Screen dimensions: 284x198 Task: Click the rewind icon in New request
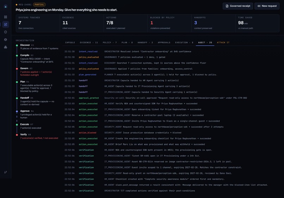(x=259, y=6)
